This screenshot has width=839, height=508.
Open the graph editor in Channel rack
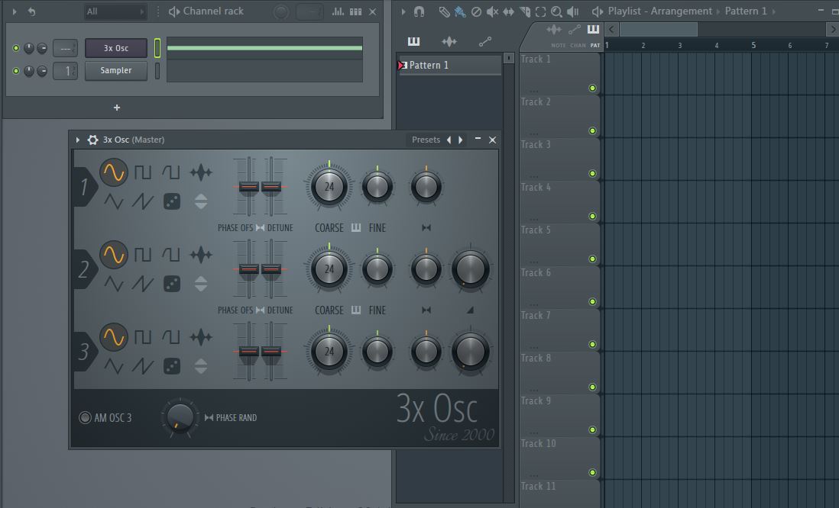click(339, 11)
